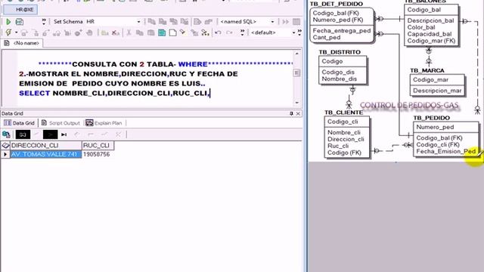Switch to the HR@XE connection tab
The image size is (484, 272).
tap(20, 10)
